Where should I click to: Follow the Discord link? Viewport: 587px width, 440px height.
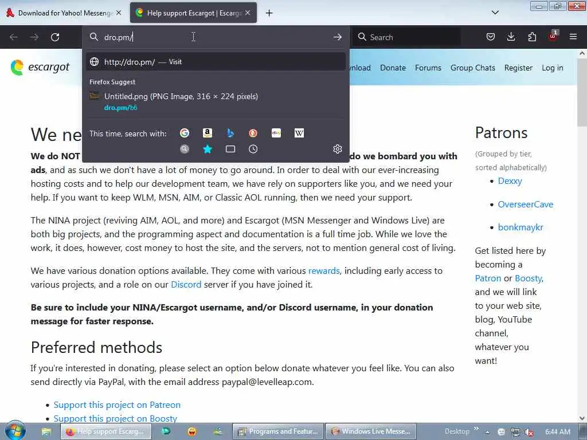coord(186,284)
